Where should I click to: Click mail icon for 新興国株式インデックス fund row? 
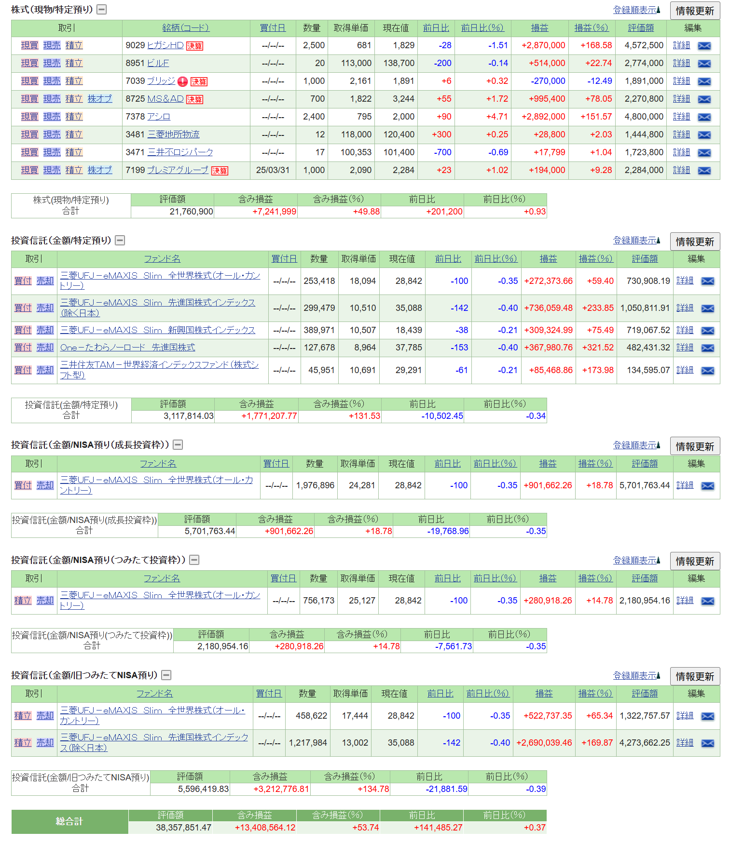tap(707, 331)
